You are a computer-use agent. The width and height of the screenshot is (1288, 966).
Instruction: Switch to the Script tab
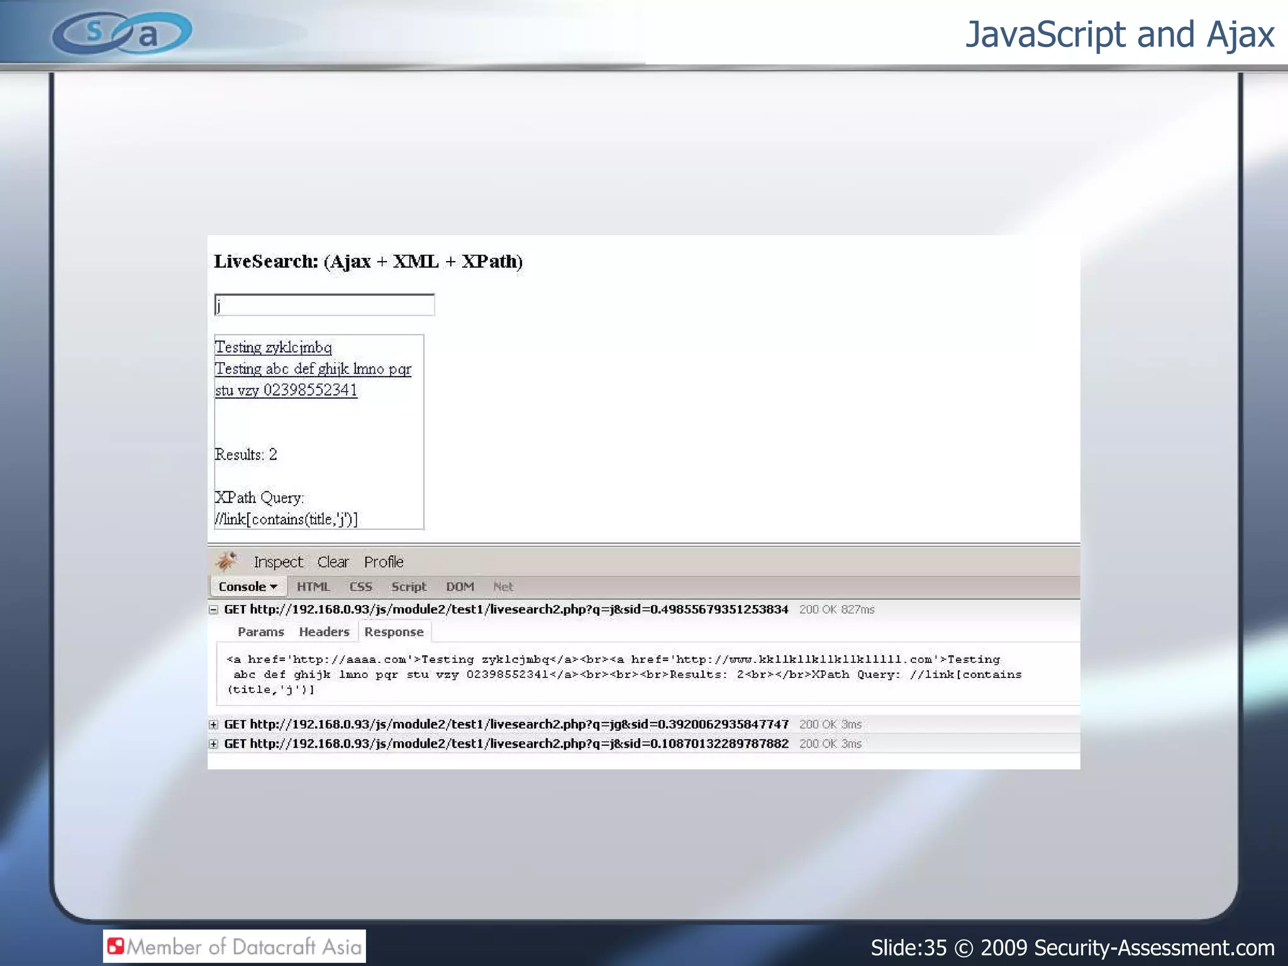(x=409, y=587)
